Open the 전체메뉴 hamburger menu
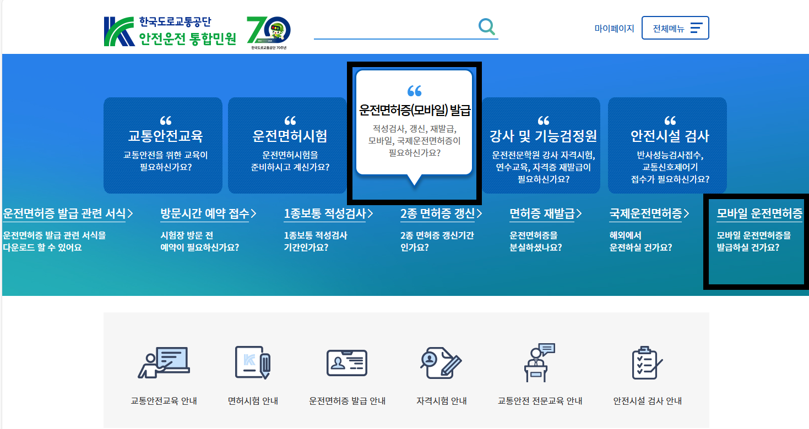 [x=675, y=28]
